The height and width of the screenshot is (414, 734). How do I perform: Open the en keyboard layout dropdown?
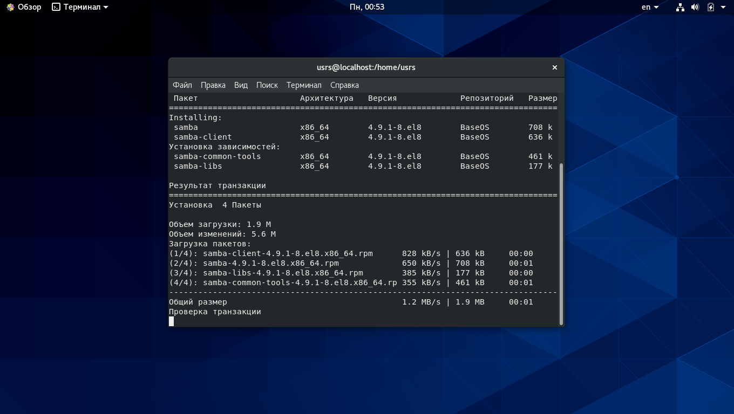(650, 7)
